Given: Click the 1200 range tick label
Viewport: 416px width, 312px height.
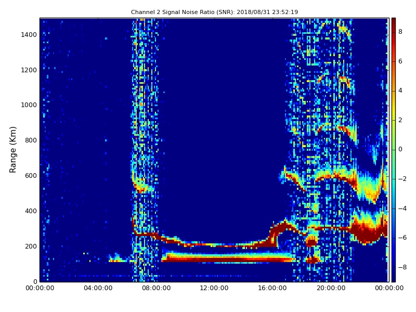Looking at the screenshot, I should click(x=29, y=70).
